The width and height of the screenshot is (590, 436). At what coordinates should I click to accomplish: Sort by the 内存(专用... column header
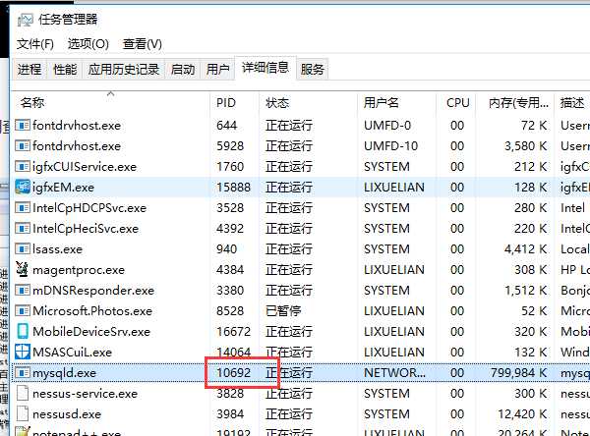pyautogui.click(x=515, y=102)
